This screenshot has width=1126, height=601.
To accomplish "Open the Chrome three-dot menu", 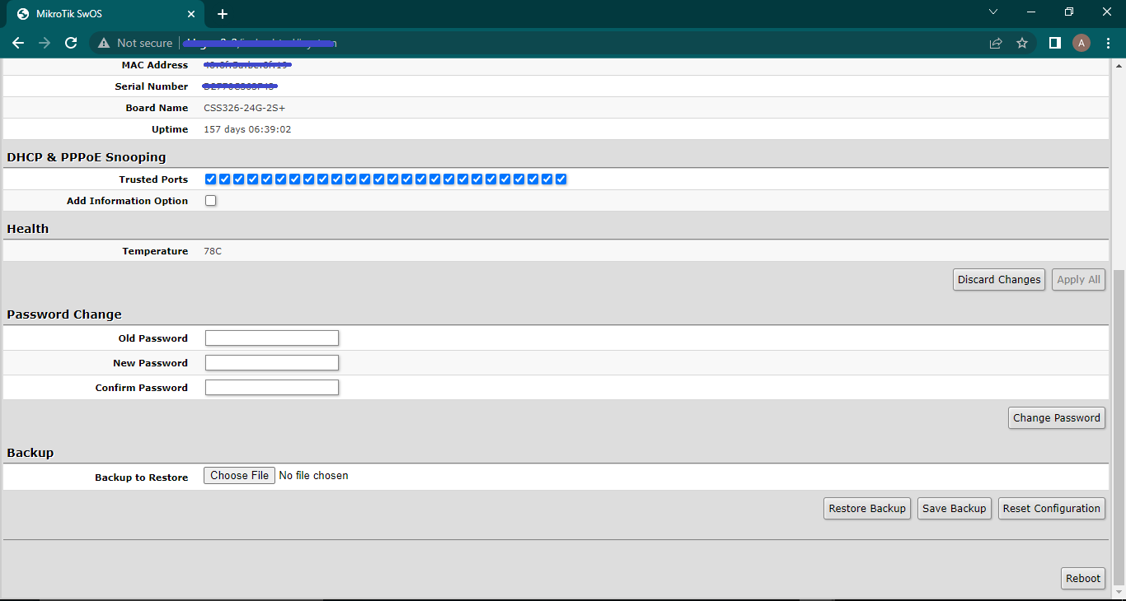I will pos(1108,43).
